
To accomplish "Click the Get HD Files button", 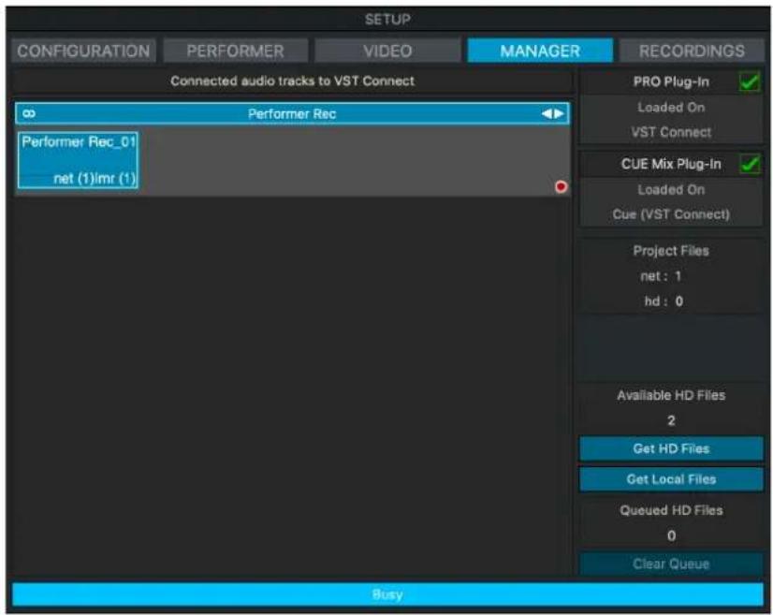I will pos(671,448).
